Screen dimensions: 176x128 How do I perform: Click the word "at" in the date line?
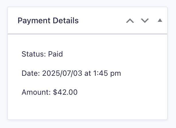[88, 73]
